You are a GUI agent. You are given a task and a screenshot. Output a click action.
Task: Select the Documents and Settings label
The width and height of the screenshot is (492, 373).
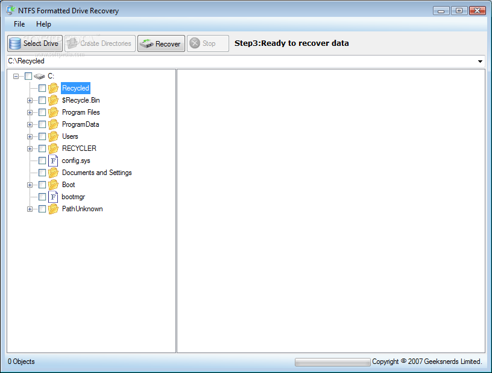[x=97, y=173]
